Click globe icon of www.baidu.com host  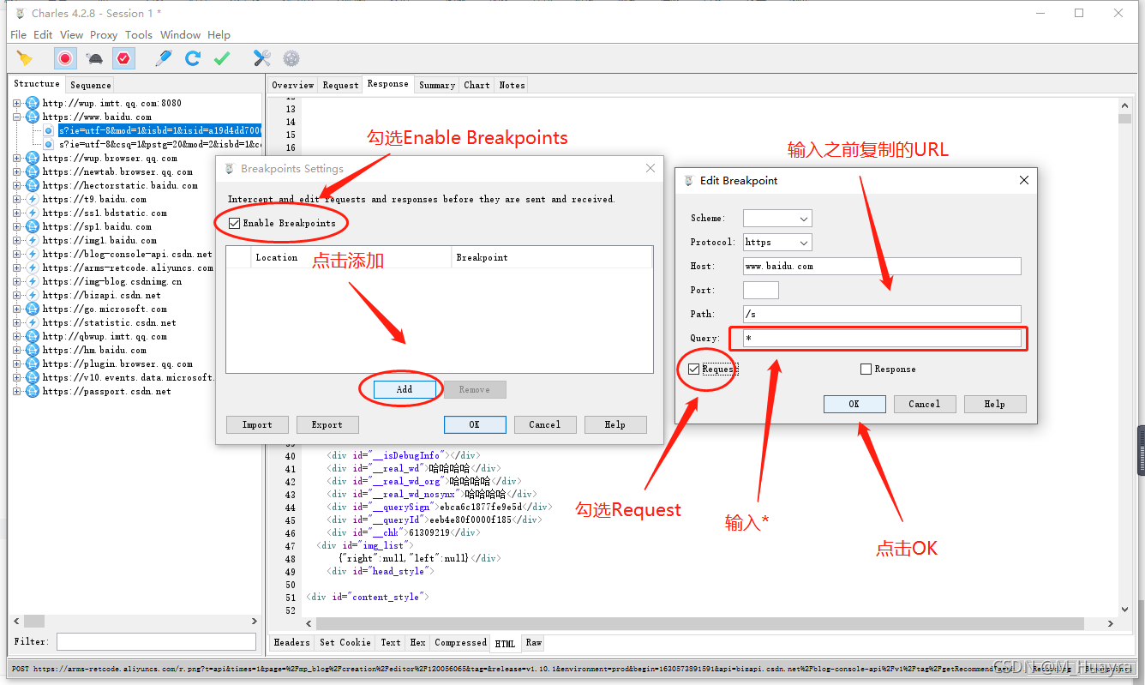pos(33,117)
